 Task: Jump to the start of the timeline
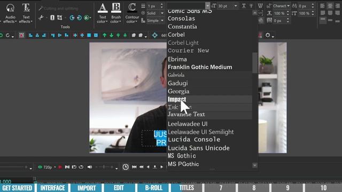[134, 167]
